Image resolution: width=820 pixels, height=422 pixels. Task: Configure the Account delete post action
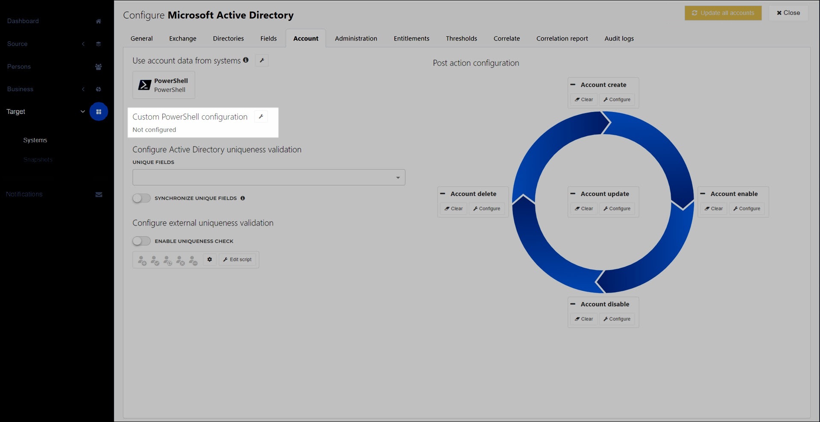pos(486,208)
